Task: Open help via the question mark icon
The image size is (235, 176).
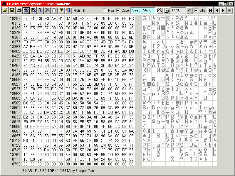Action: point(61,10)
